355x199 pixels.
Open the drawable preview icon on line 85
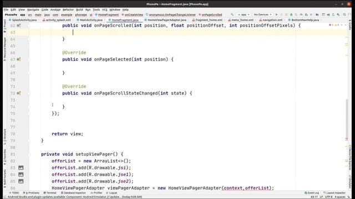point(21,181)
